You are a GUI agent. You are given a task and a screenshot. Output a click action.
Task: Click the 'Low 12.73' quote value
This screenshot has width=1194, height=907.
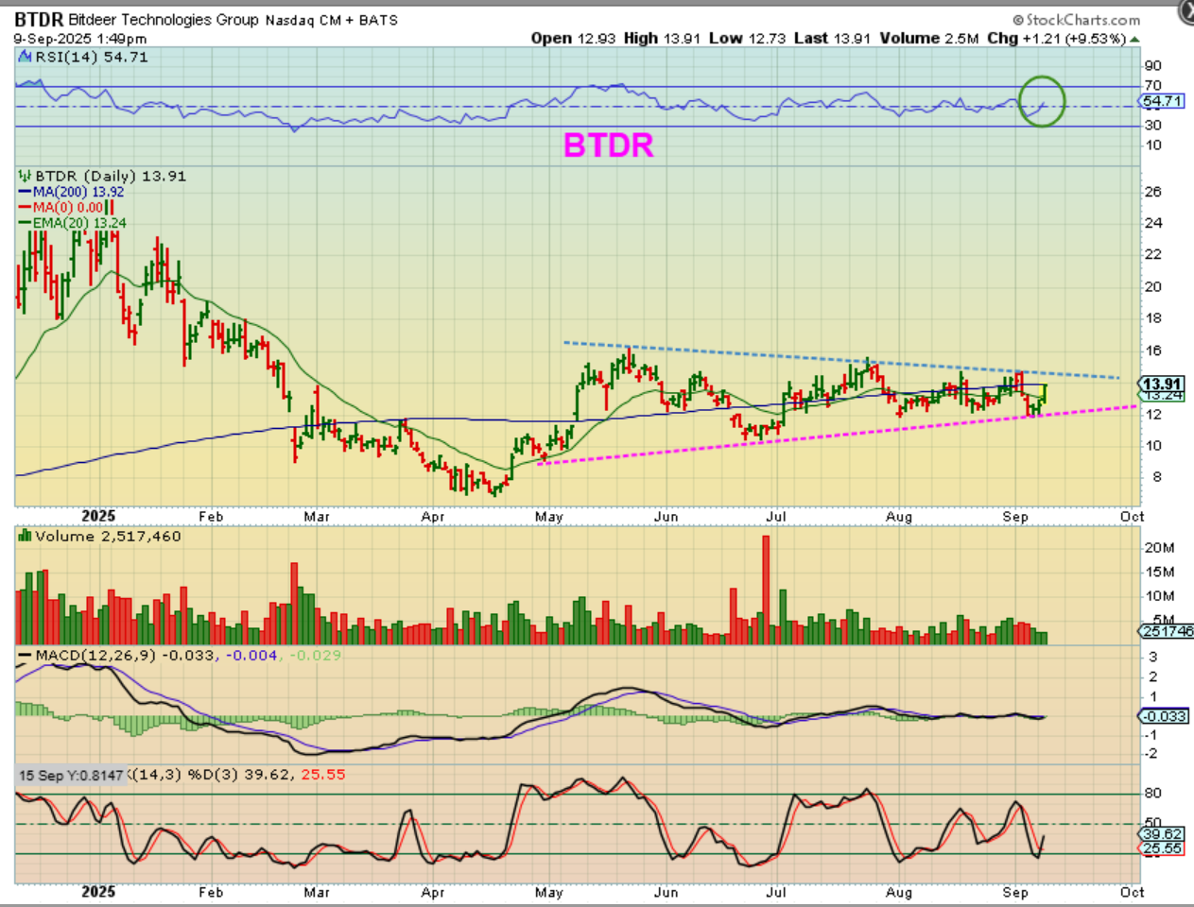click(748, 39)
